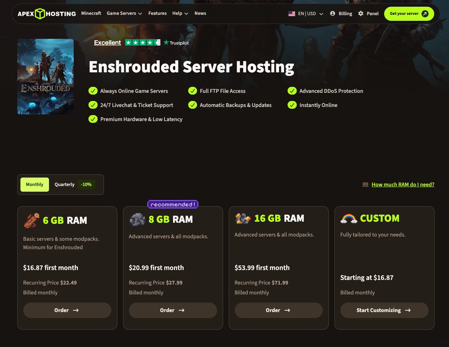Click checkmark beside Full FTP File Access
Viewport: 449px width, 347px height.
(x=192, y=91)
